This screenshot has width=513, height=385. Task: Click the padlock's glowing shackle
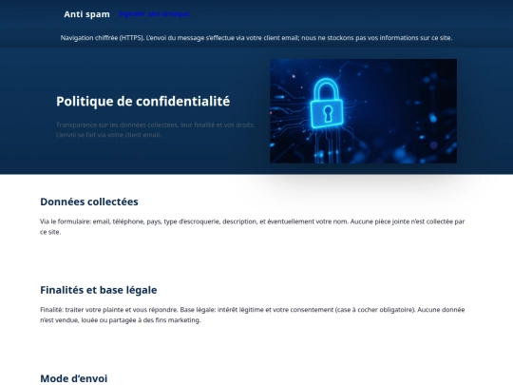[326, 89]
